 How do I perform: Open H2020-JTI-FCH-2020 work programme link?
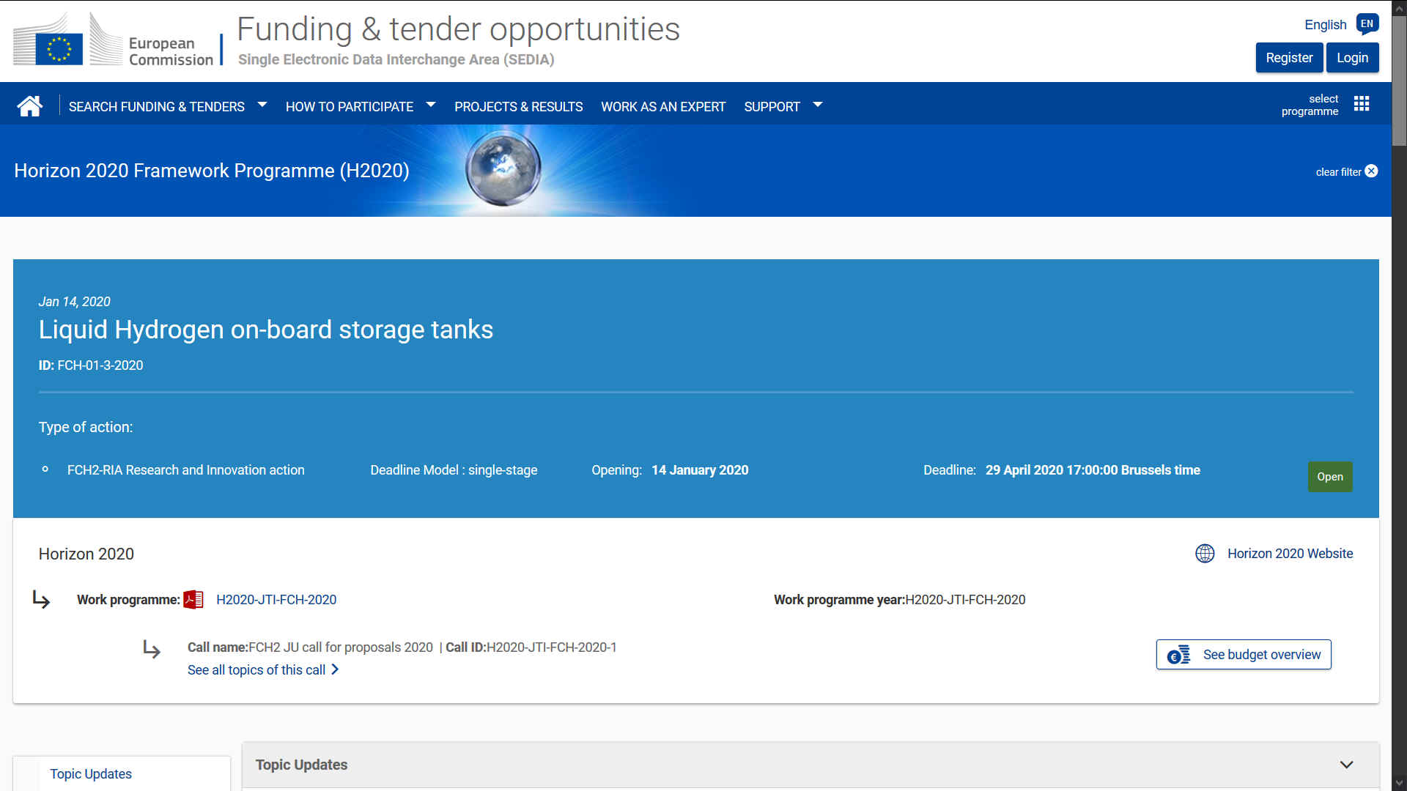tap(276, 600)
